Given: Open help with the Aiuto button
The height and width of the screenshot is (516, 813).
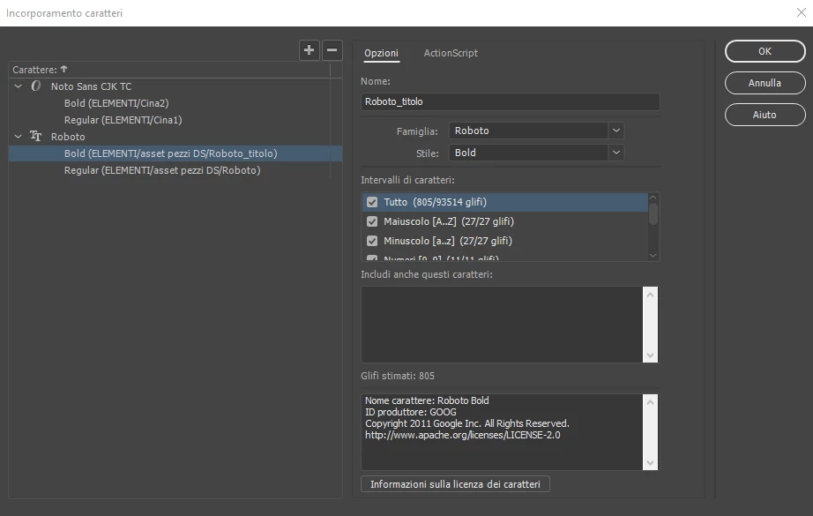Looking at the screenshot, I should pyautogui.click(x=765, y=115).
